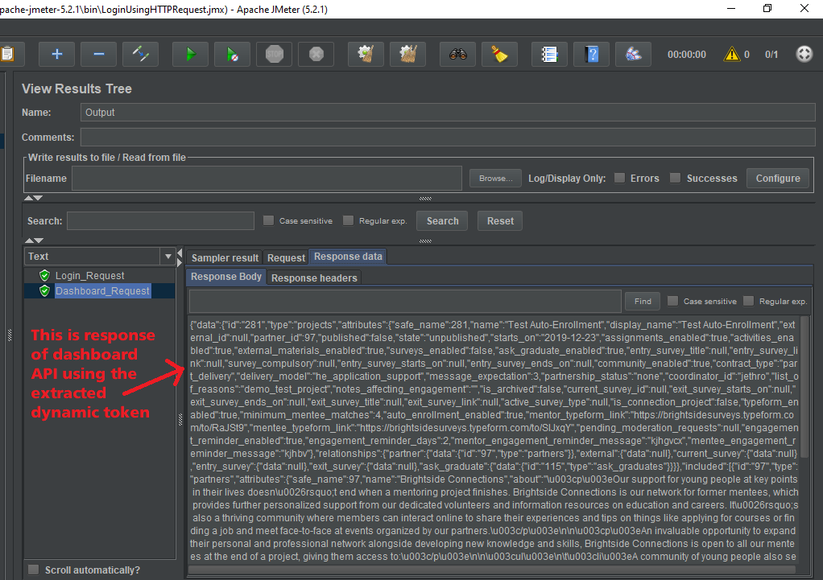The image size is (823, 580).
Task: Toggle the Scroll automatically checkbox
Action: [34, 570]
